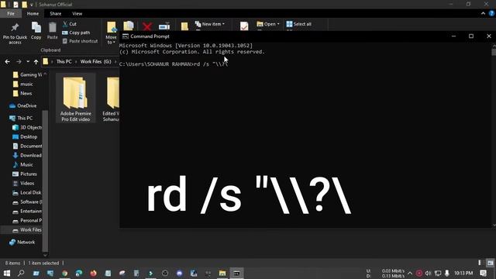496x279 pixels.
Task: Select This PC in navigation pane
Action: (x=25, y=118)
